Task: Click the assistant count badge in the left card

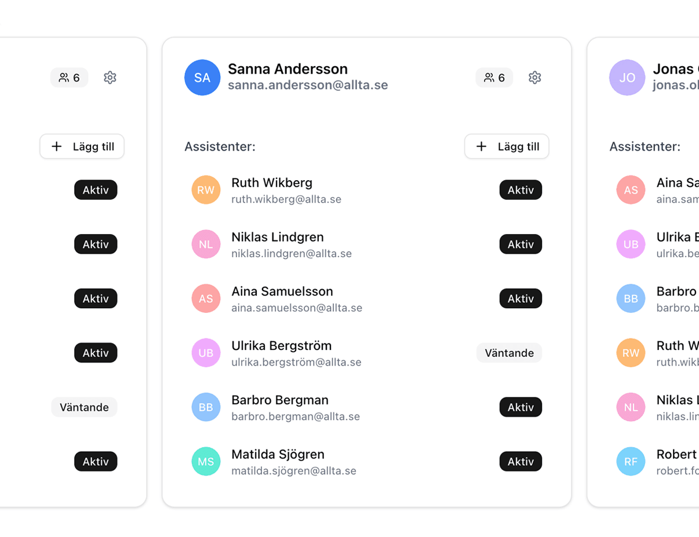Action: tap(69, 78)
